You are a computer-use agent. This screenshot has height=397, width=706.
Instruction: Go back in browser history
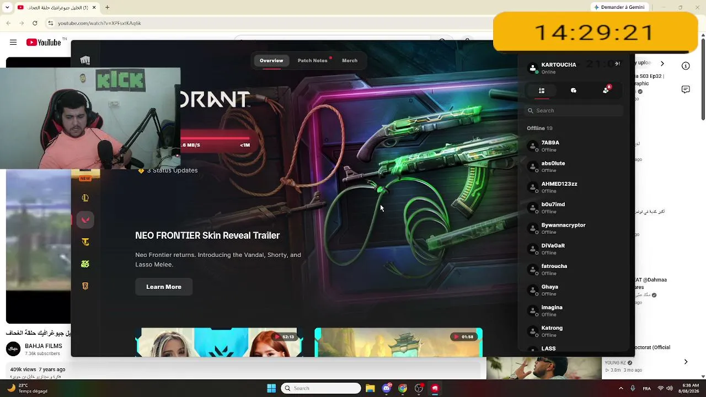9,23
